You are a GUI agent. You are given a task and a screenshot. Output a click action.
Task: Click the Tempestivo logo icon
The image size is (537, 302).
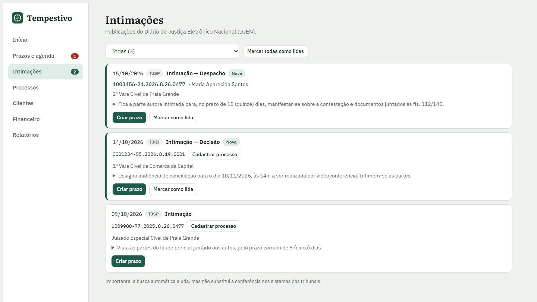(18, 18)
